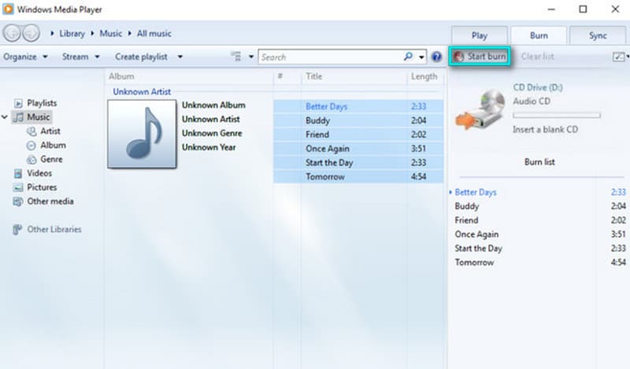This screenshot has height=369, width=630.
Task: Sort by the # column header
Action: click(280, 76)
